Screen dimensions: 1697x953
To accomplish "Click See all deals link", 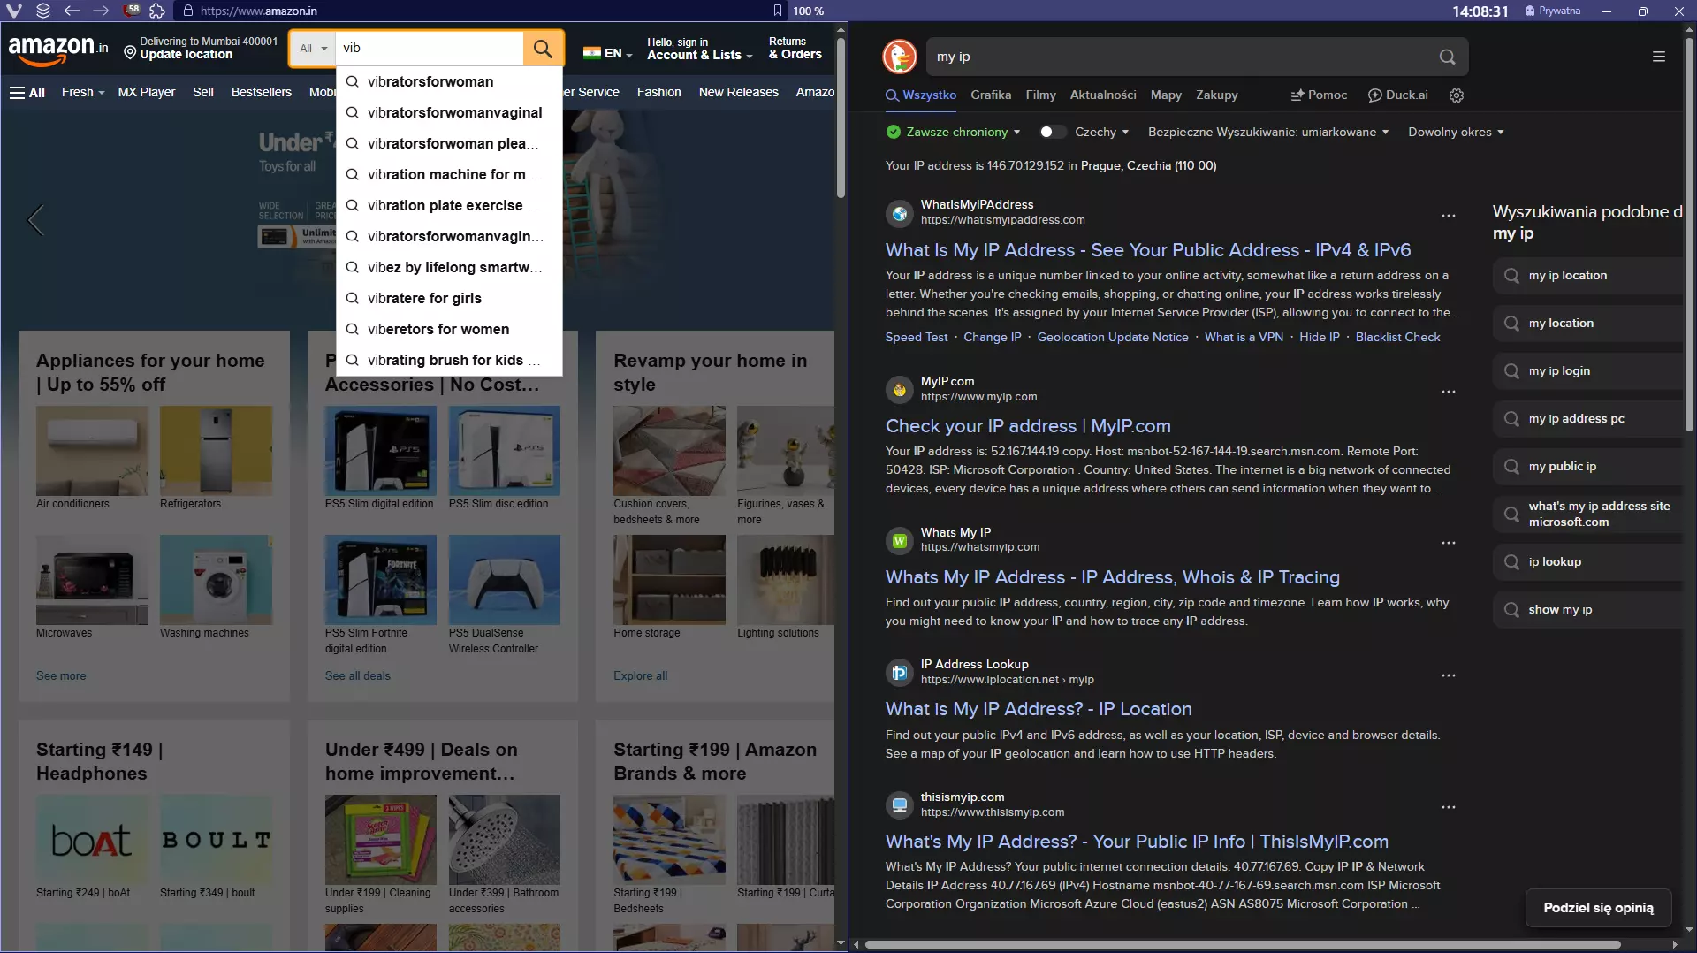I will tap(357, 675).
